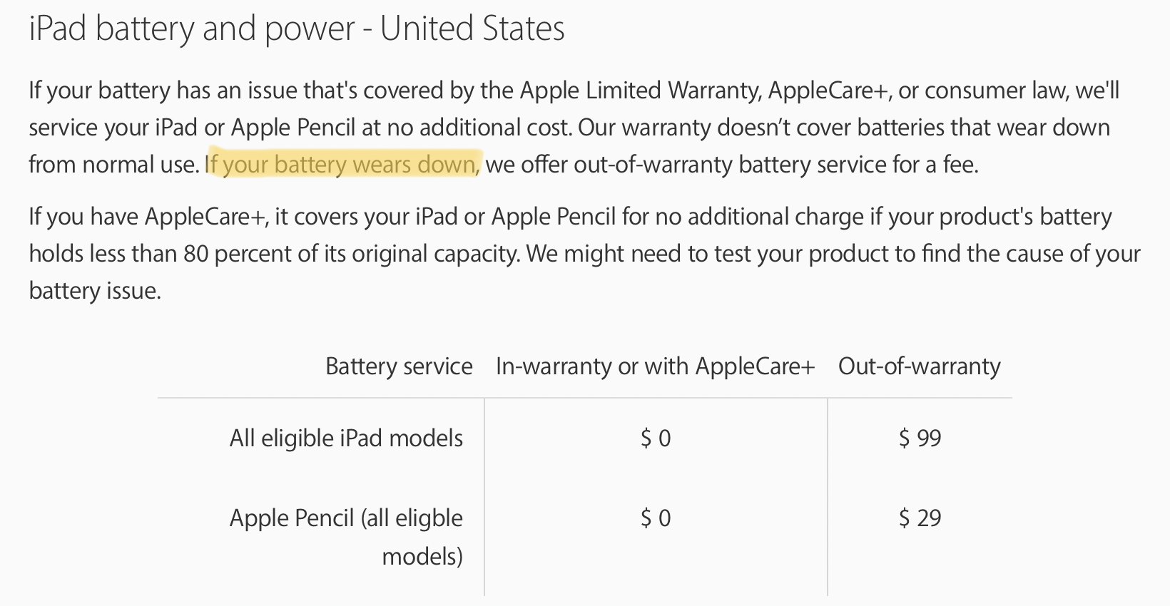The image size is (1170, 606).
Task: Select the Battery service column header
Action: point(399,366)
